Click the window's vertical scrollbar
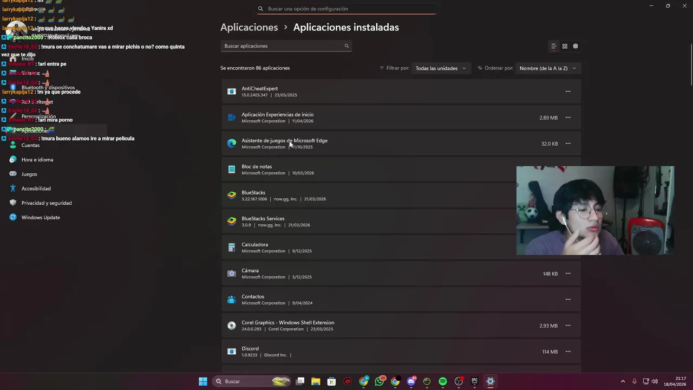The height and width of the screenshot is (390, 693). [691, 64]
